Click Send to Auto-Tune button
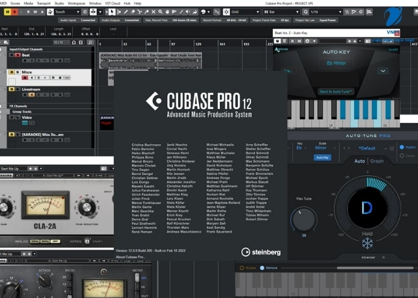 [x=336, y=92]
